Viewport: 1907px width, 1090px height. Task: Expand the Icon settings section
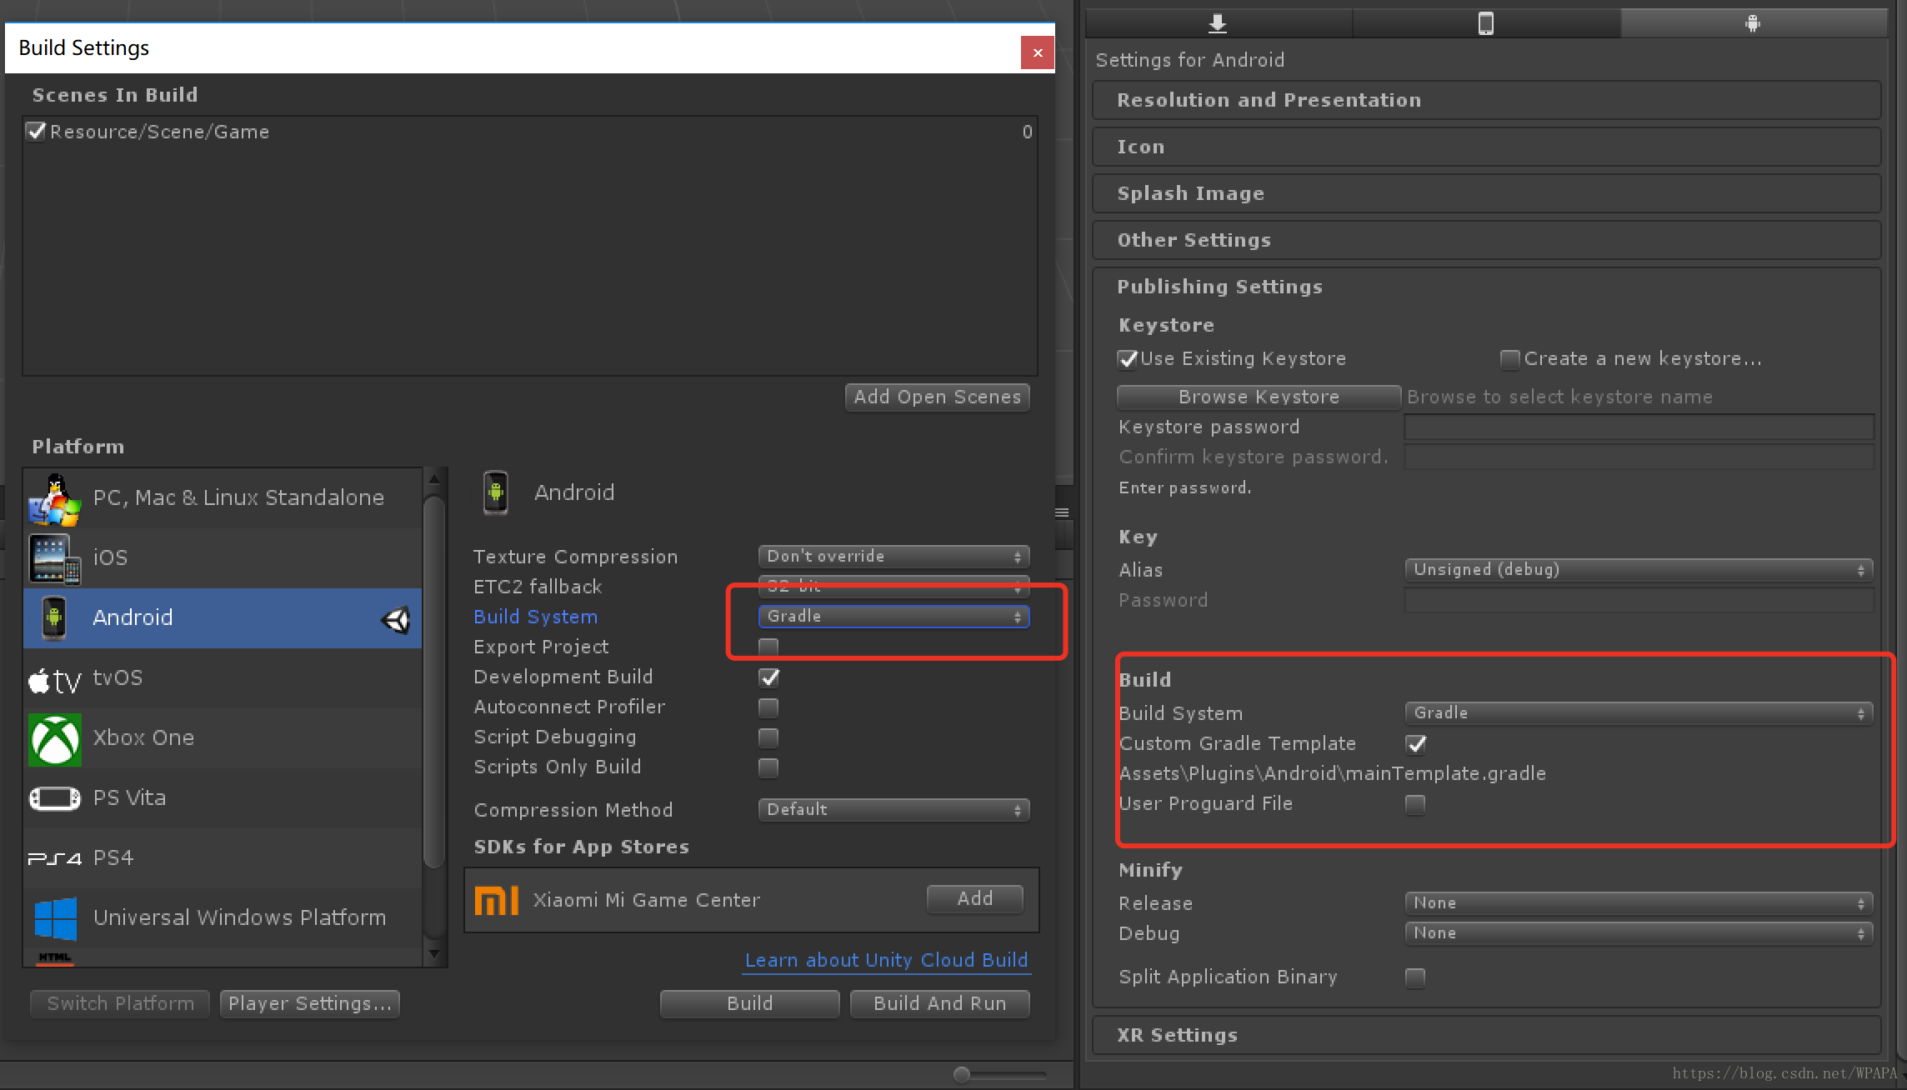click(x=1486, y=147)
